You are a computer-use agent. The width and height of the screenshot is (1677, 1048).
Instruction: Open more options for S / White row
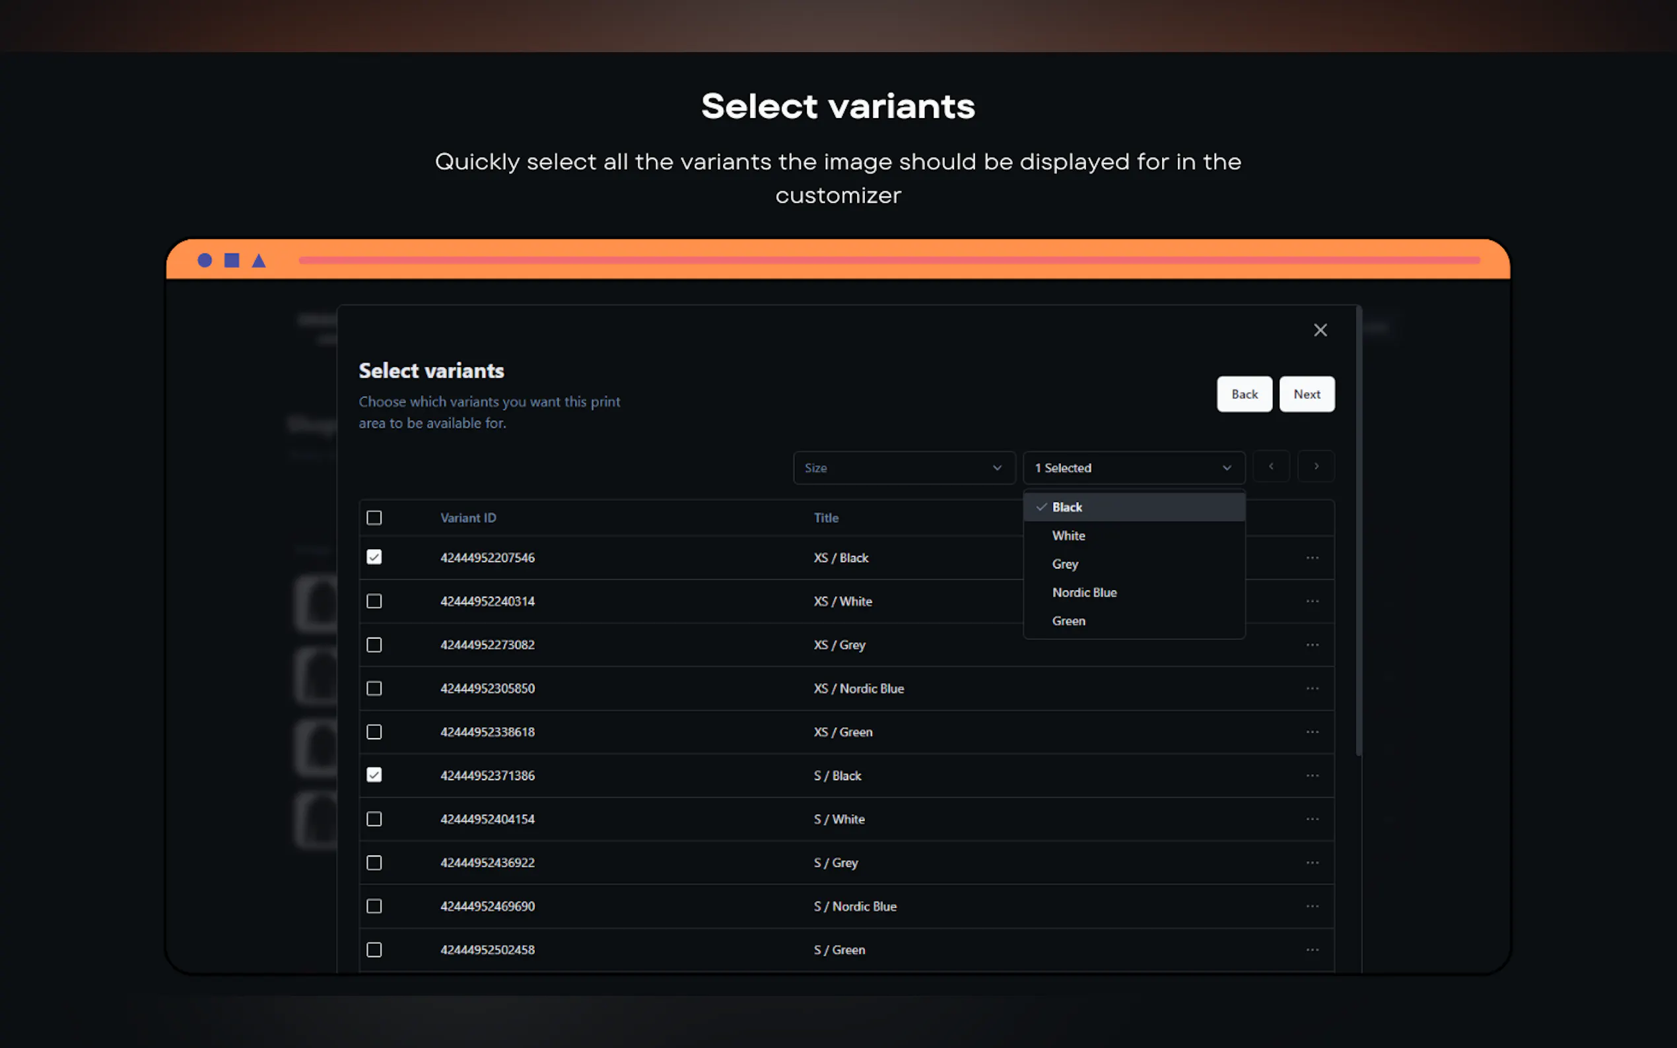click(x=1312, y=818)
